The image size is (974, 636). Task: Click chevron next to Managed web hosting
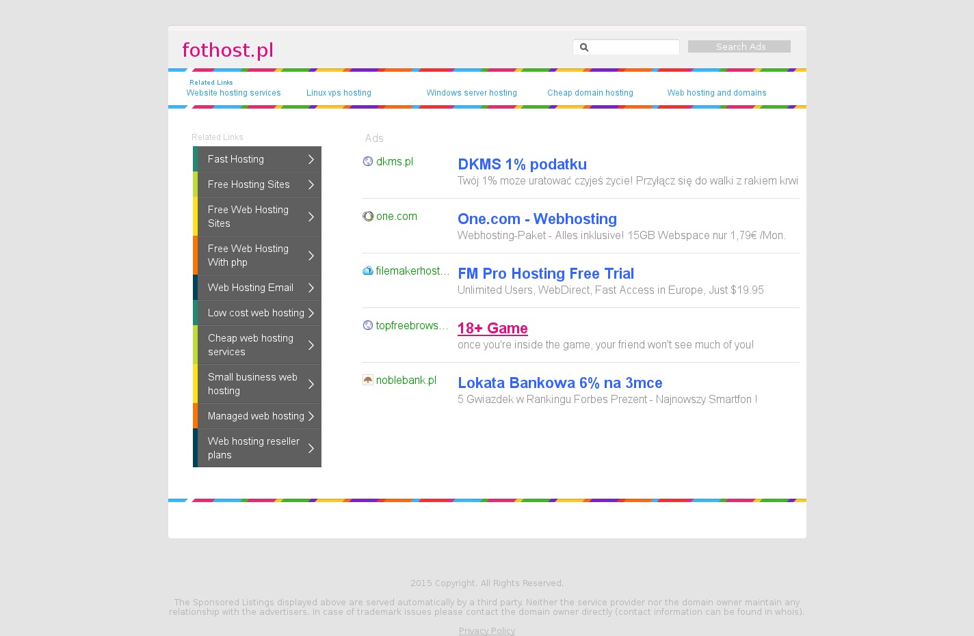[x=311, y=416]
